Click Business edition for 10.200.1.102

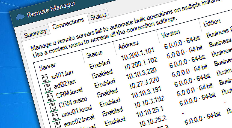pyautogui.click(x=220, y=42)
